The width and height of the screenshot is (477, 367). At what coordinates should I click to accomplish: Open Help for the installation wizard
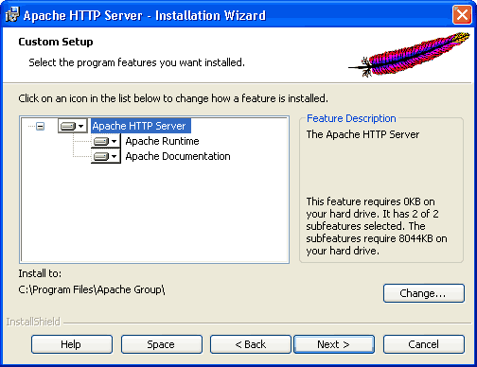pos(72,344)
